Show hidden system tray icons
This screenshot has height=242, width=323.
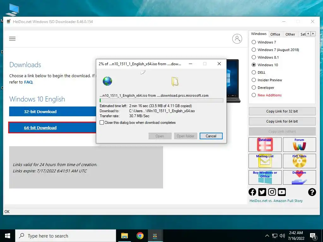[267, 236]
